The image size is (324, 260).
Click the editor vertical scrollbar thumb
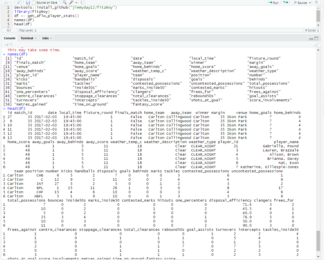click(318, 16)
